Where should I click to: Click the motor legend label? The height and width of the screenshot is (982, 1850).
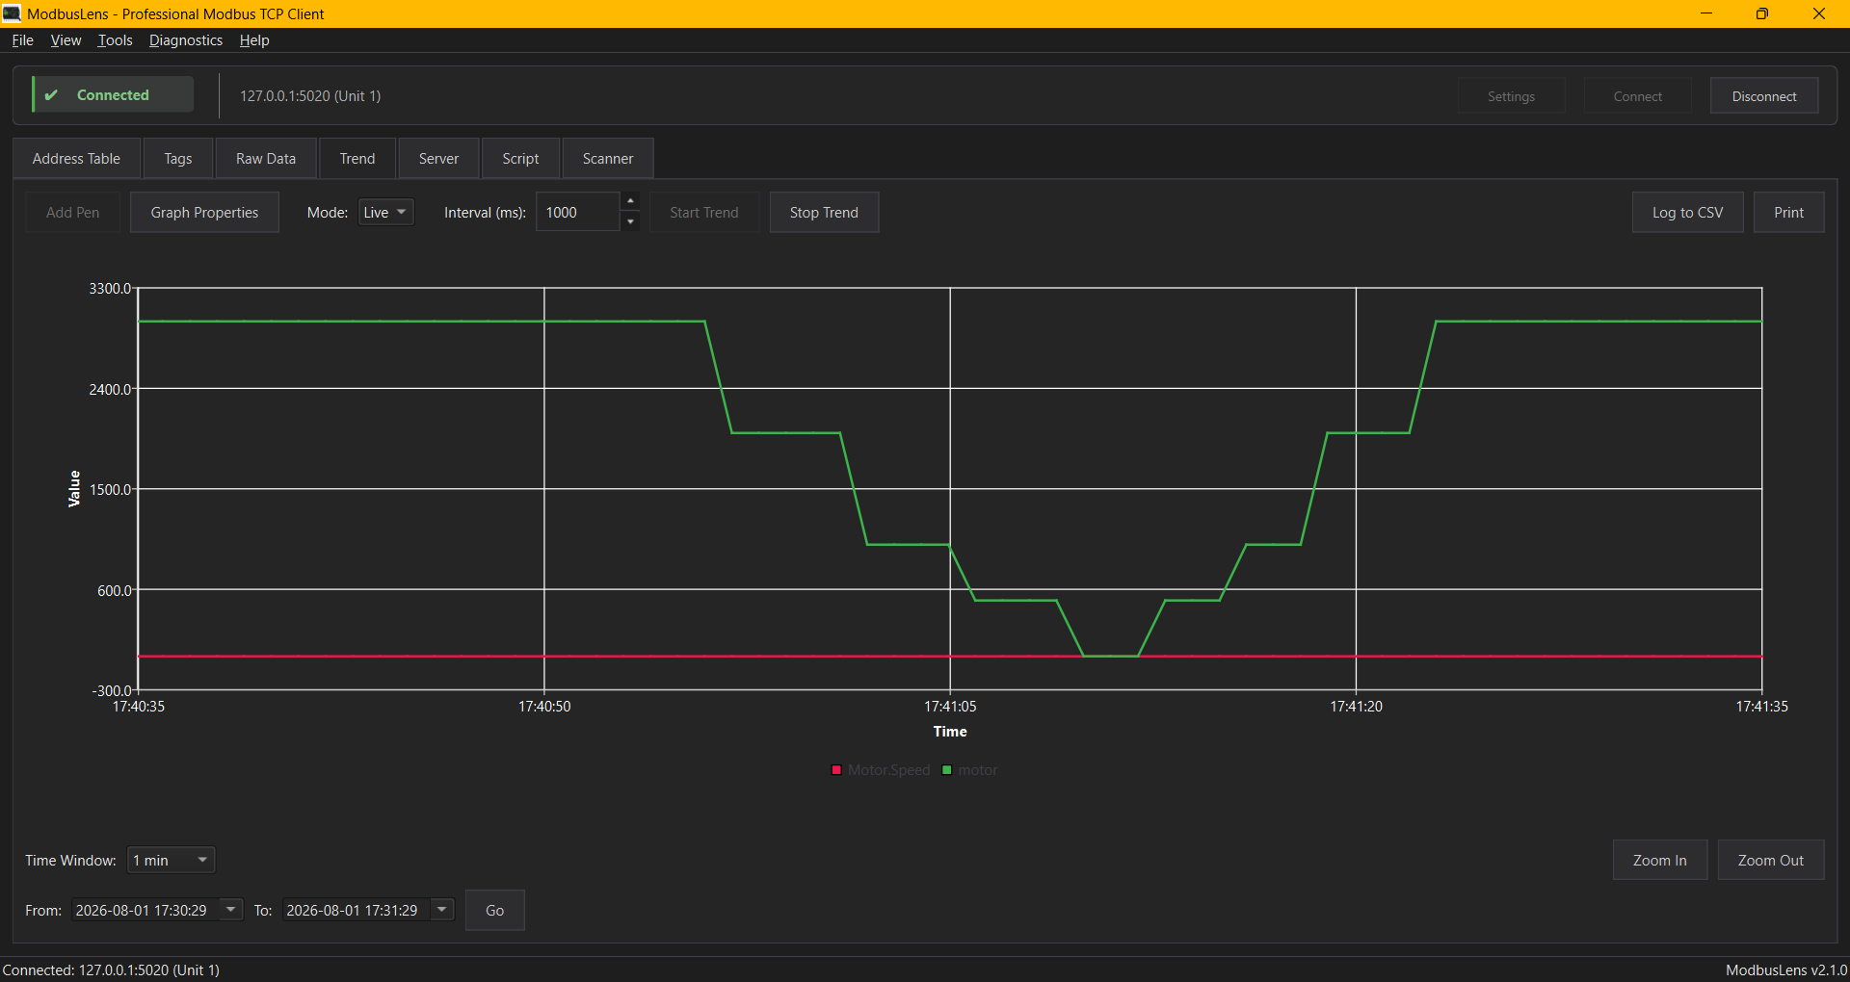click(x=977, y=770)
